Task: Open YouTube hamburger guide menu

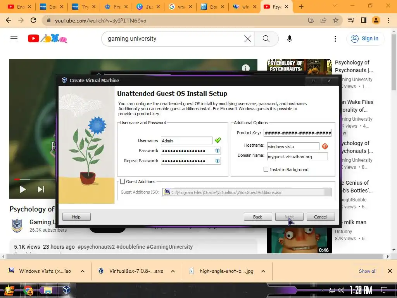Action: point(14,38)
